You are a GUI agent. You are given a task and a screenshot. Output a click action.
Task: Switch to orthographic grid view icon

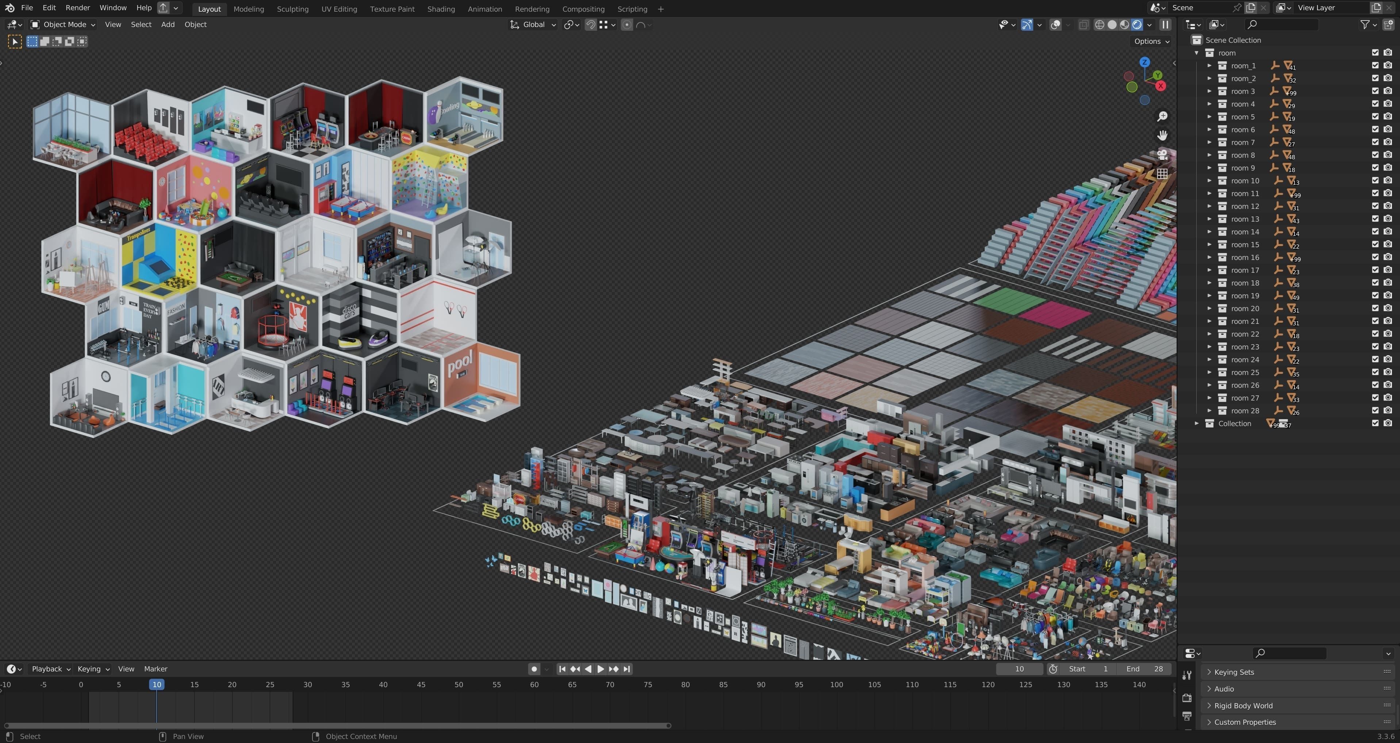pyautogui.click(x=1162, y=173)
